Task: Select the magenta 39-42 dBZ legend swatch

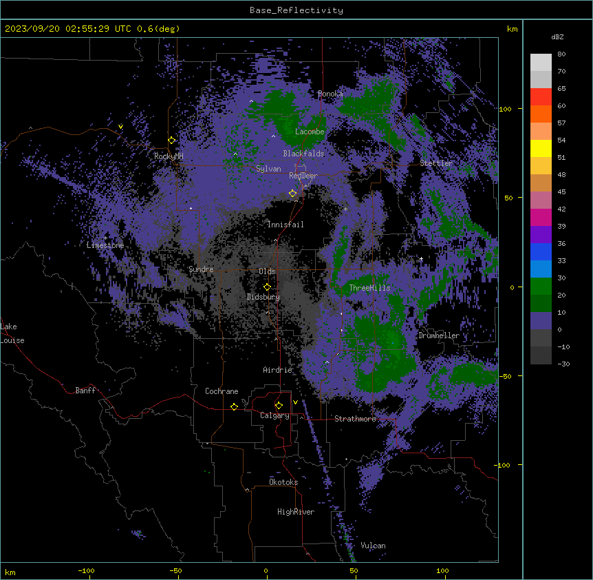Action: (541, 217)
